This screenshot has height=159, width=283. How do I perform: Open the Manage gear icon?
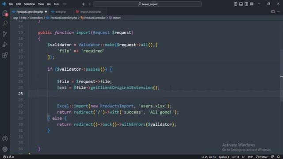pos(5,149)
